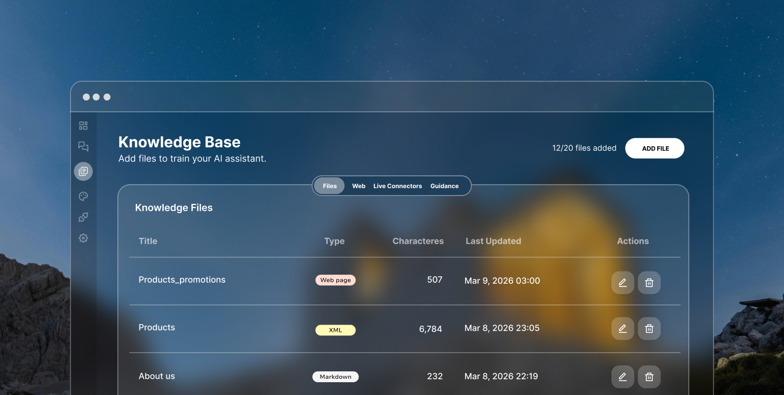The width and height of the screenshot is (784, 395).
Task: Delete the Products_promotions file
Action: (x=649, y=283)
